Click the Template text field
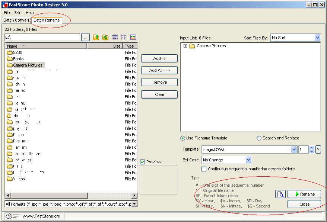Viewport: 327px width, 222px height. 247,149
